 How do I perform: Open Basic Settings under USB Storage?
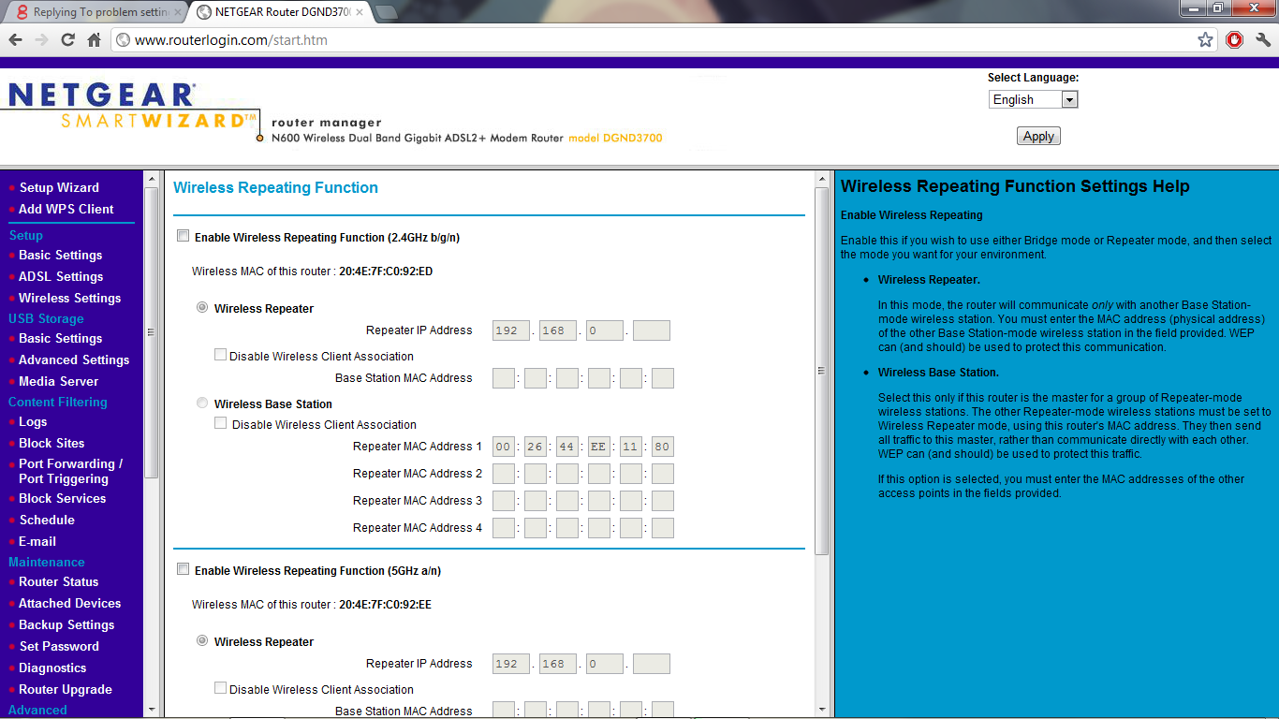click(x=60, y=338)
